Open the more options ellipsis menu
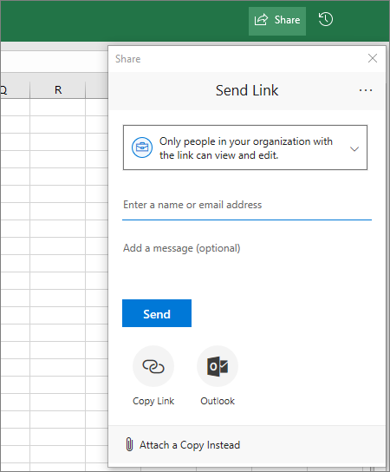 pyautogui.click(x=366, y=90)
